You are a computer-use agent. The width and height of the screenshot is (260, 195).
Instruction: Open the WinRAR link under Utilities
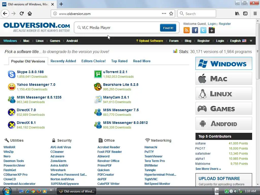(x=9, y=147)
